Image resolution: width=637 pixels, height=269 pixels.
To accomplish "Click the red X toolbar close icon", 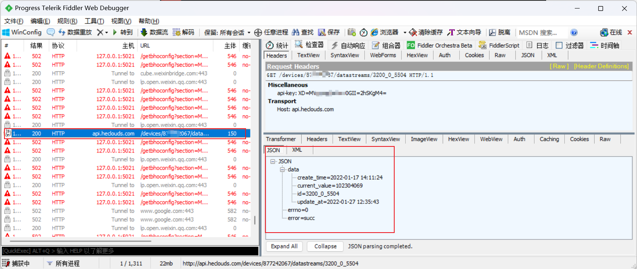I will click(x=630, y=32).
